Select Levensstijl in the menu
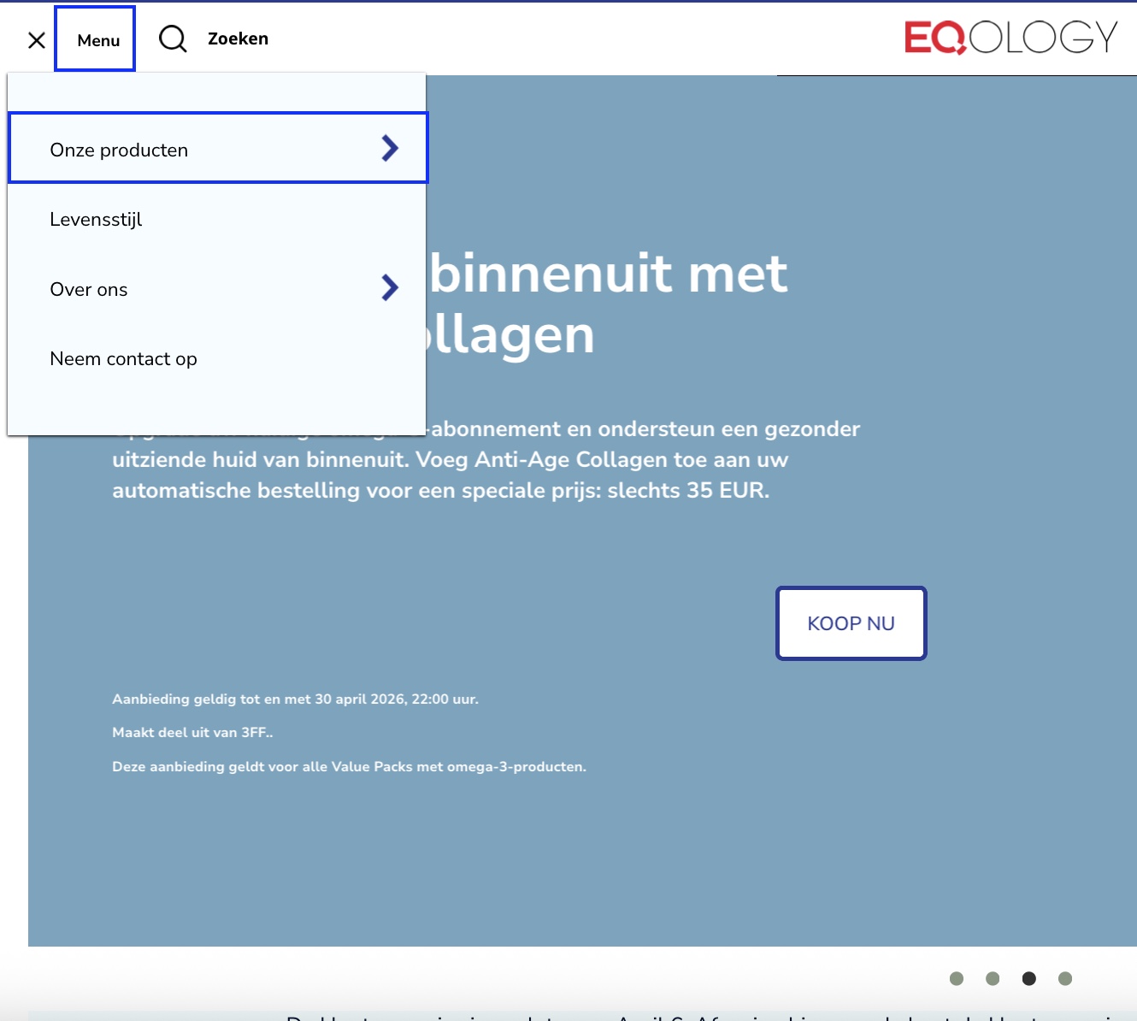1137x1021 pixels. [x=96, y=220]
